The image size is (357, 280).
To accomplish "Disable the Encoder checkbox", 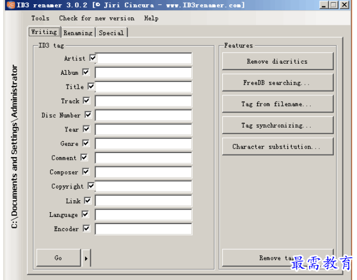I will (86, 228).
